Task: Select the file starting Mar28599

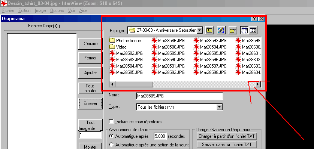Action: pos(248,41)
